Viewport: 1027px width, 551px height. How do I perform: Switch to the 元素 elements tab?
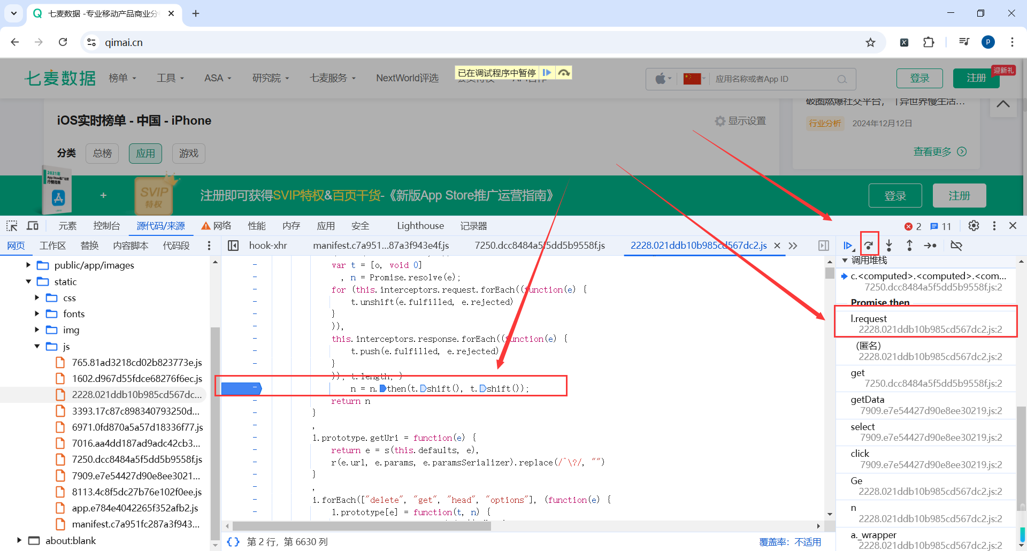67,226
